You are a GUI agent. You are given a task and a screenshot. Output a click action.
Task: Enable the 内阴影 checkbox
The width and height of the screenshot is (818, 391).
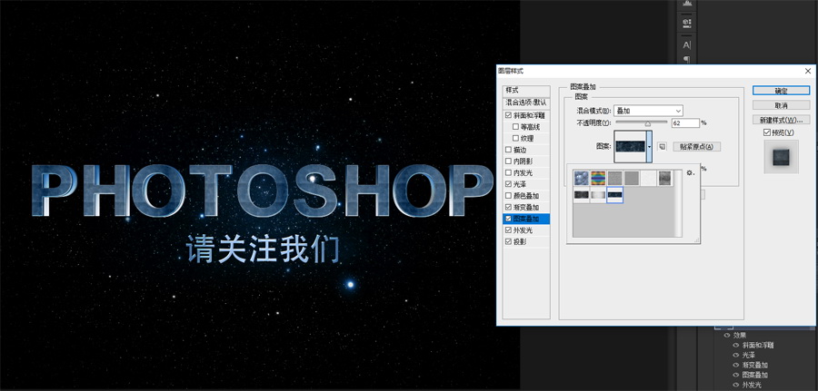[x=509, y=161]
